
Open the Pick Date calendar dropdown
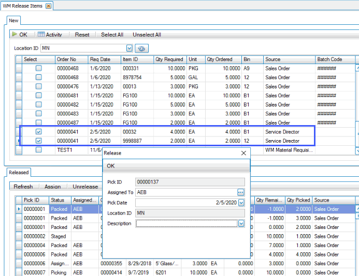pyautogui.click(x=241, y=203)
